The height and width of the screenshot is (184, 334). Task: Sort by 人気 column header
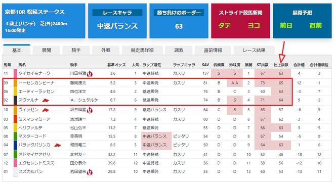click(136, 65)
